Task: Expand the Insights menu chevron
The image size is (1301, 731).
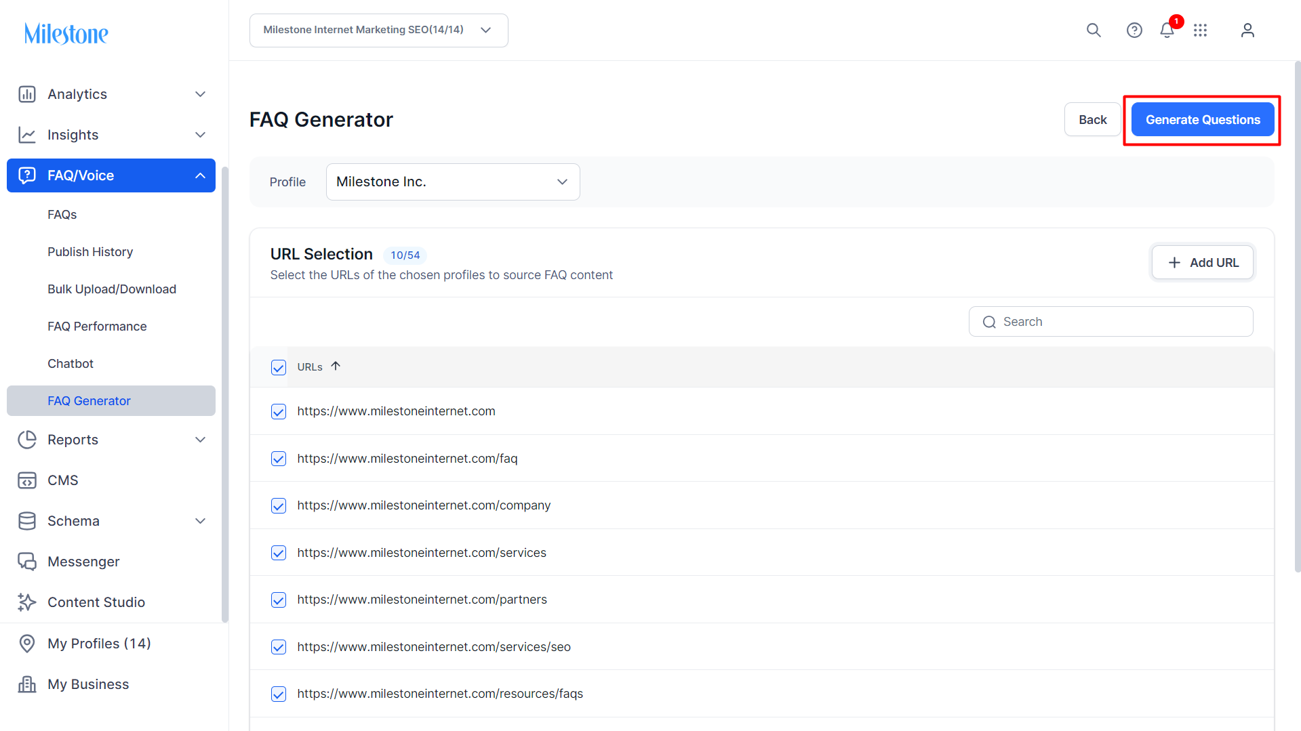Action: (x=200, y=135)
